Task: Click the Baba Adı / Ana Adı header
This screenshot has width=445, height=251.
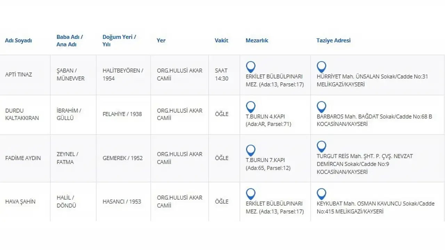Action: point(70,40)
